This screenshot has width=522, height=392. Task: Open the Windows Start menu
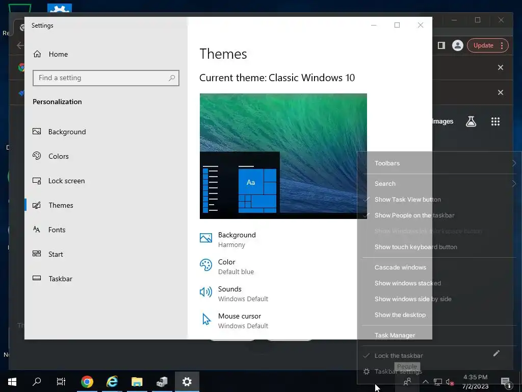click(12, 382)
